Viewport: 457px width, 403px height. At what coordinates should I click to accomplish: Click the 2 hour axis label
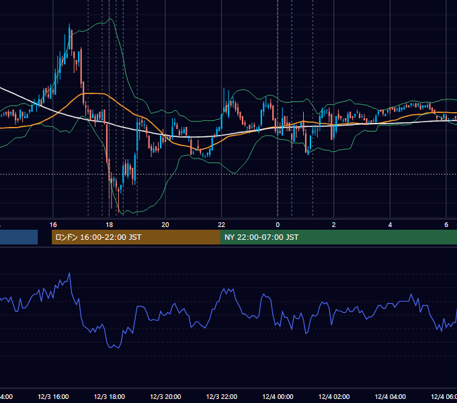click(334, 225)
